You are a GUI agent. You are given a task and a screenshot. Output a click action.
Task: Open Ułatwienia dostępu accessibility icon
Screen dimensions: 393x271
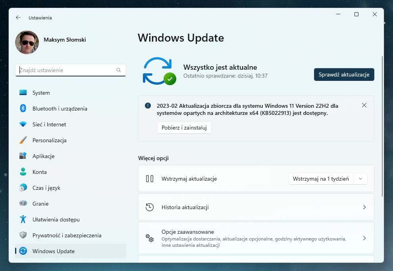tap(24, 219)
